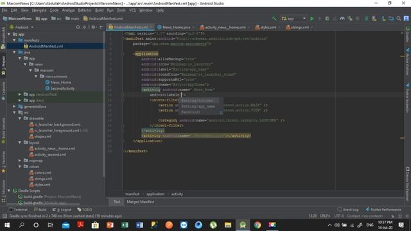This screenshot has height=231, width=411.
Task: Open the TODO tool window
Action: 85,210
